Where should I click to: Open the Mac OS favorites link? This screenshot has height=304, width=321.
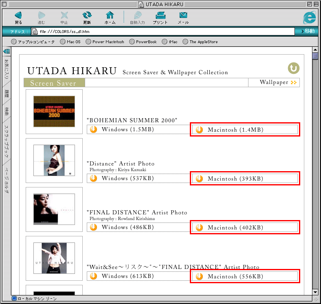click(x=70, y=42)
